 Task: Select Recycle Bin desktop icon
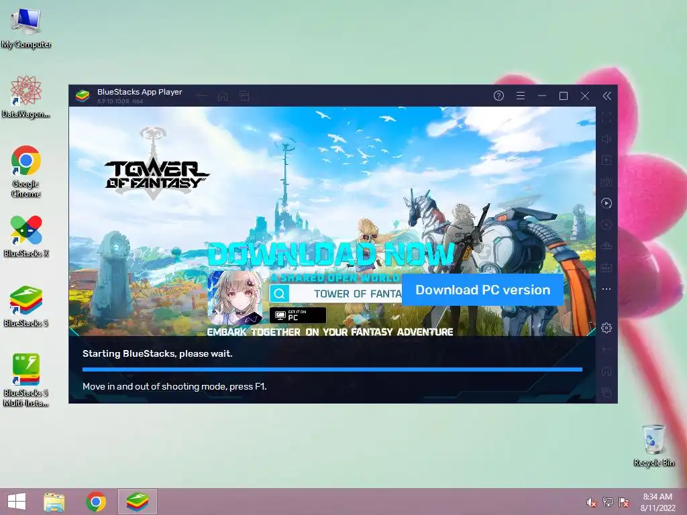(653, 445)
